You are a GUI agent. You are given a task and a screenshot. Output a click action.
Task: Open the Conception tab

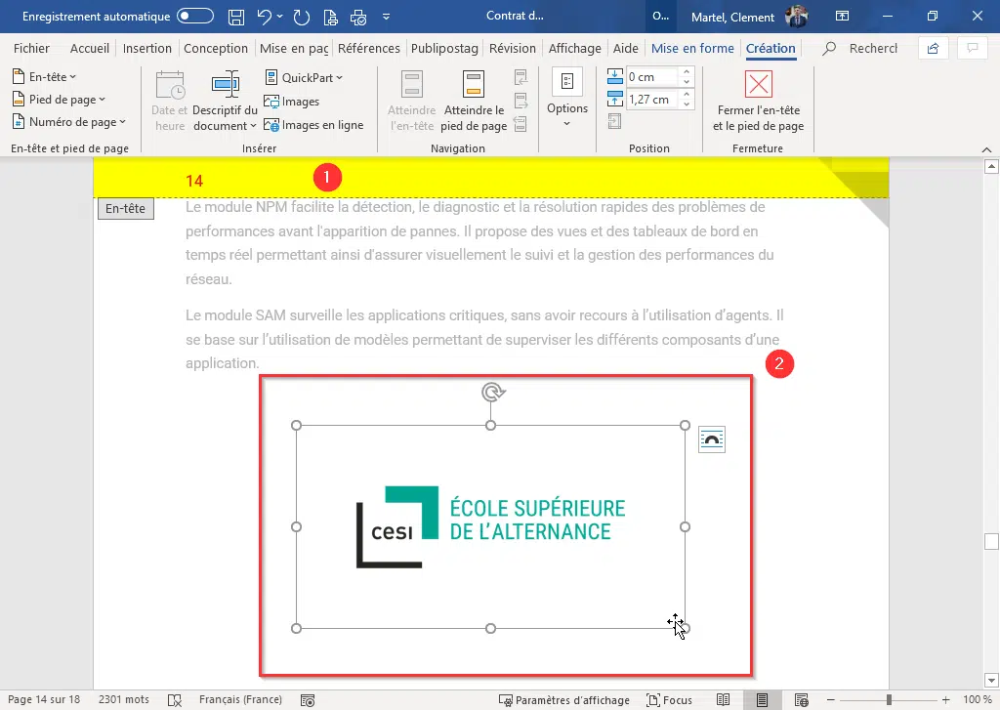216,49
